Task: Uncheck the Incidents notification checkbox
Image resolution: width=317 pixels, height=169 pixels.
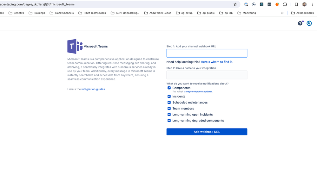Action: click(169, 97)
